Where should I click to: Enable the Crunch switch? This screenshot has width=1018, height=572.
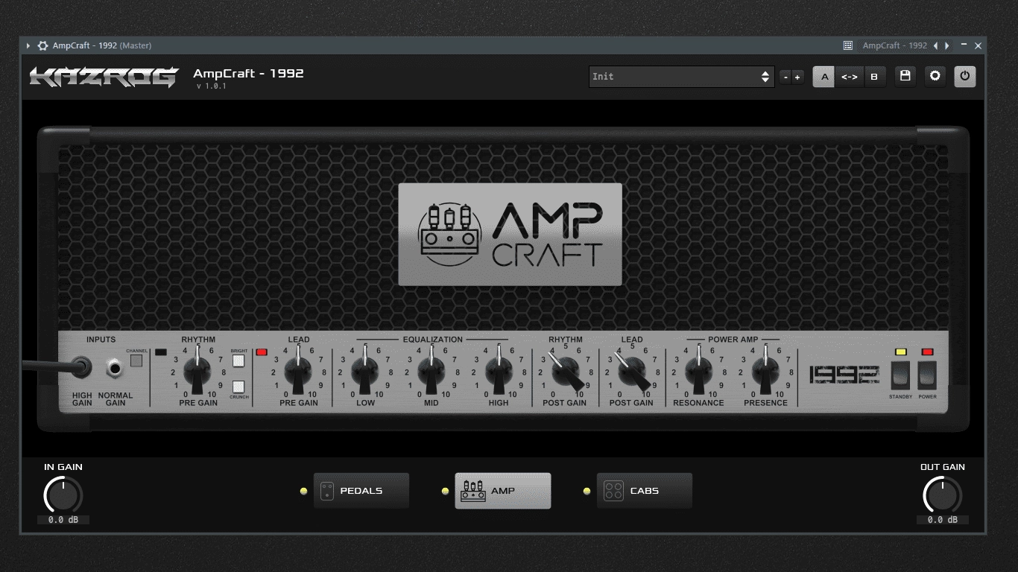[238, 387]
